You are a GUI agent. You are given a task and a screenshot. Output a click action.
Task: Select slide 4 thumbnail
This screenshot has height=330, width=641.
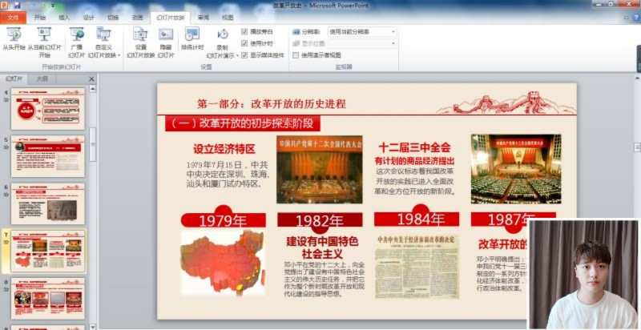(x=48, y=109)
